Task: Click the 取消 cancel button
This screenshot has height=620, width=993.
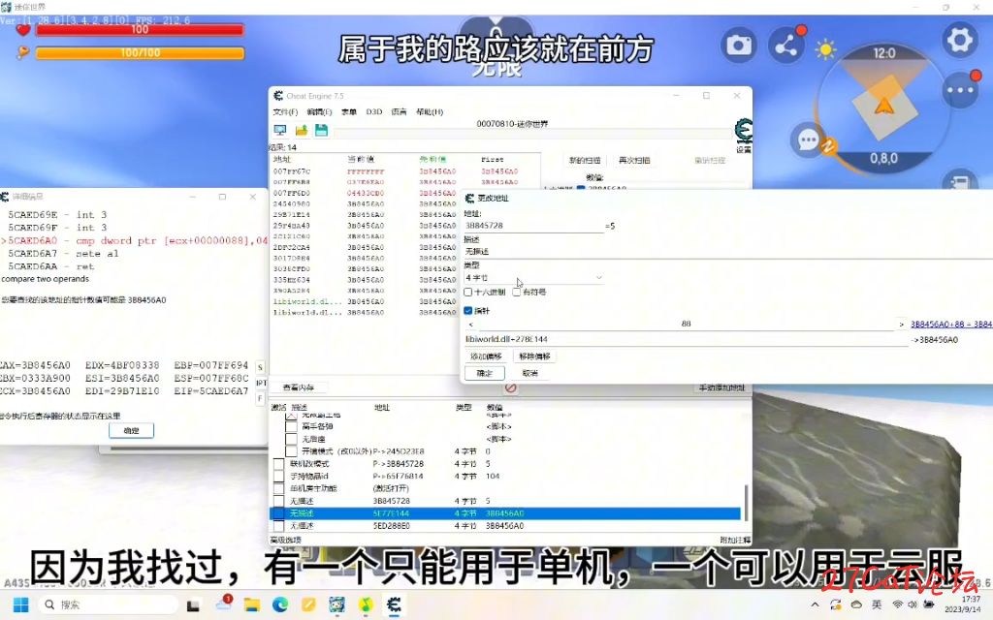Action: pyautogui.click(x=530, y=373)
